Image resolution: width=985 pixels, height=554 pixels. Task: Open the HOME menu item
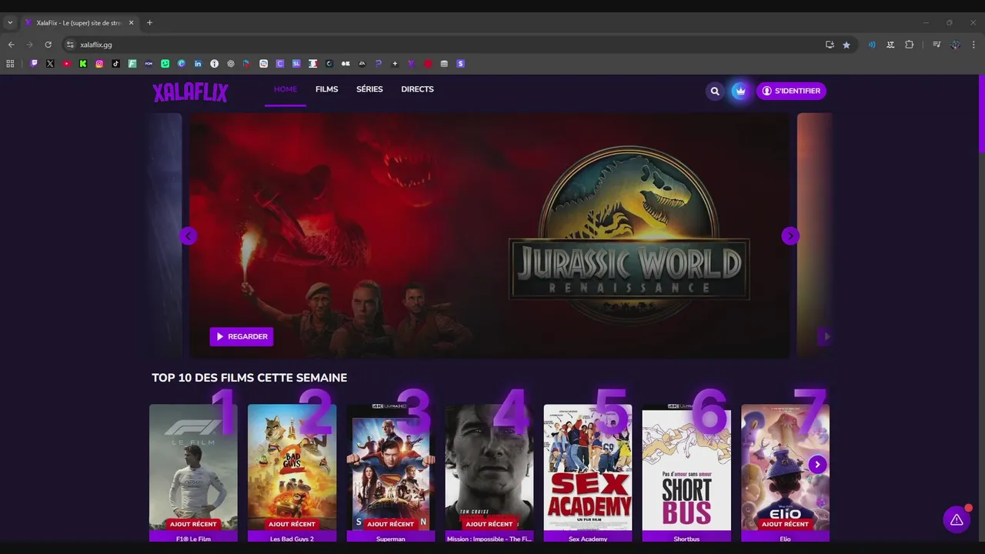285,89
